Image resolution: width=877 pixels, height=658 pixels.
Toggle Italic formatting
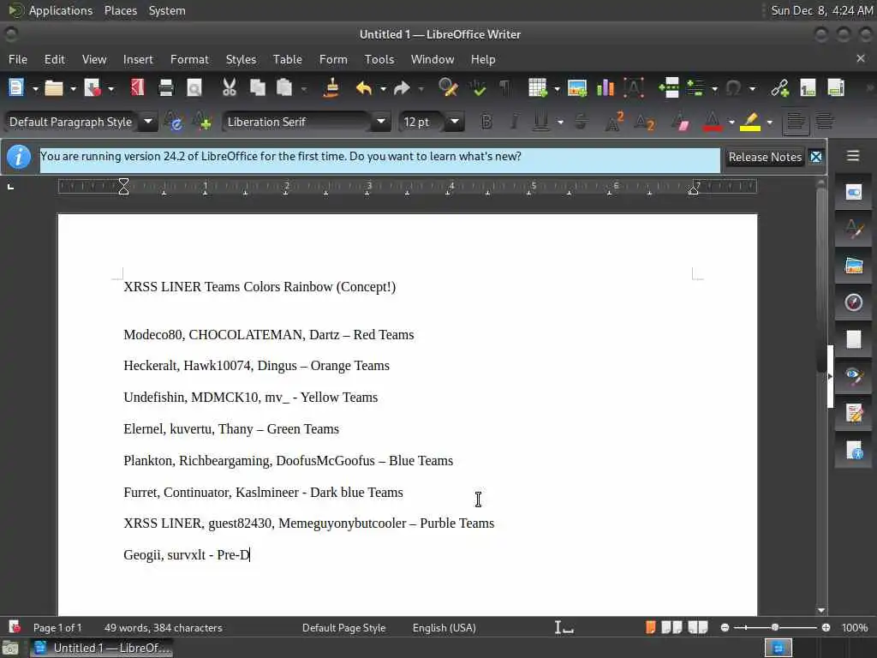[515, 122]
